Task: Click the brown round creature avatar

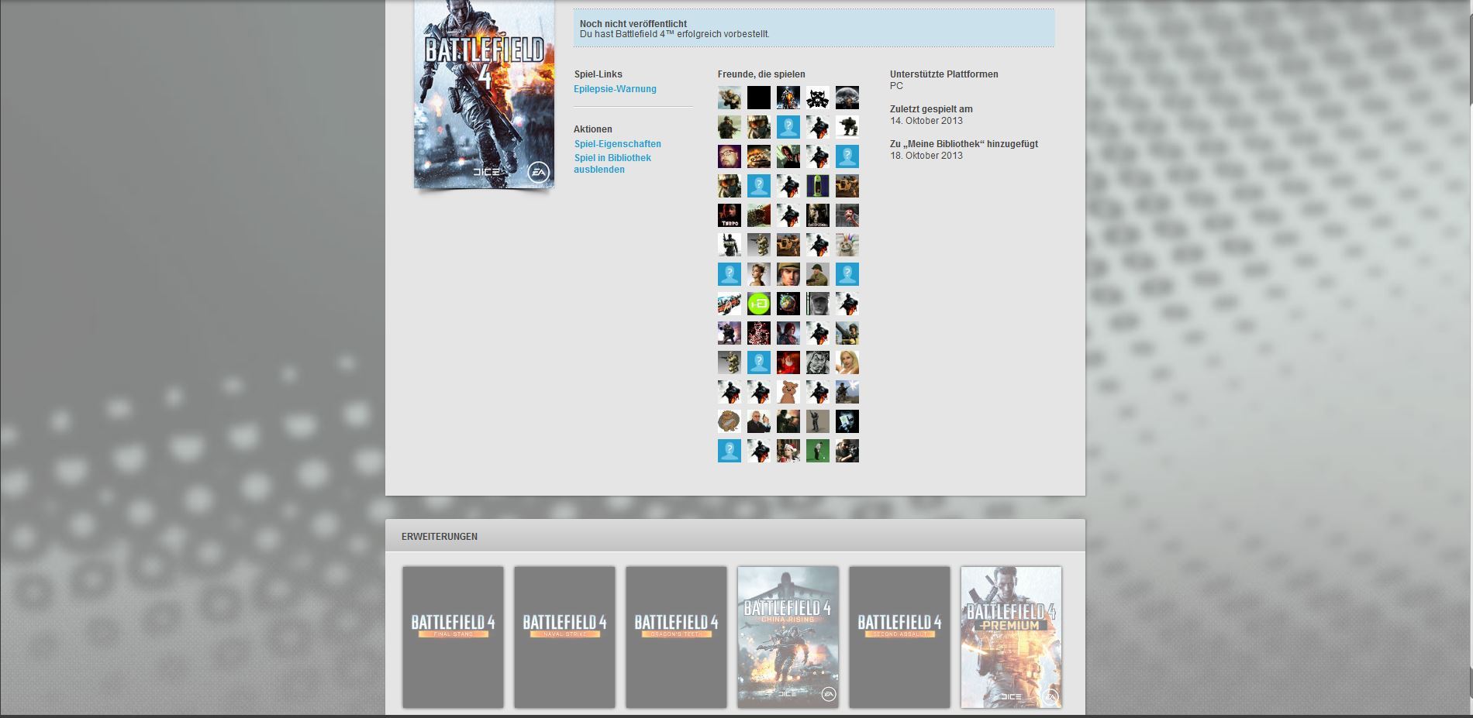Action: coord(730,421)
